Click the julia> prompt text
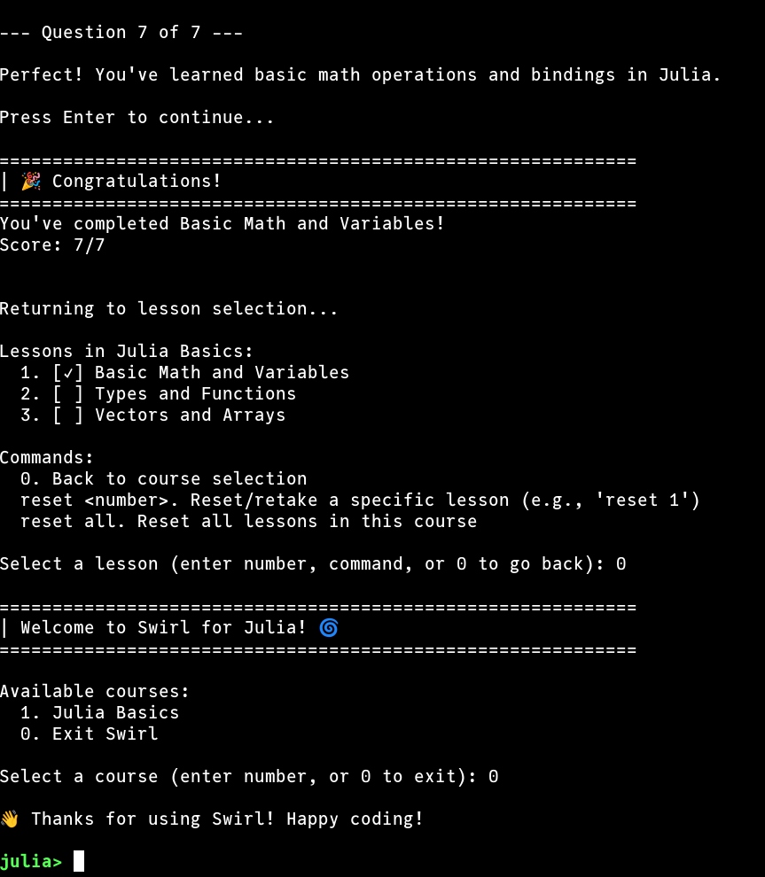765x877 pixels. (31, 862)
